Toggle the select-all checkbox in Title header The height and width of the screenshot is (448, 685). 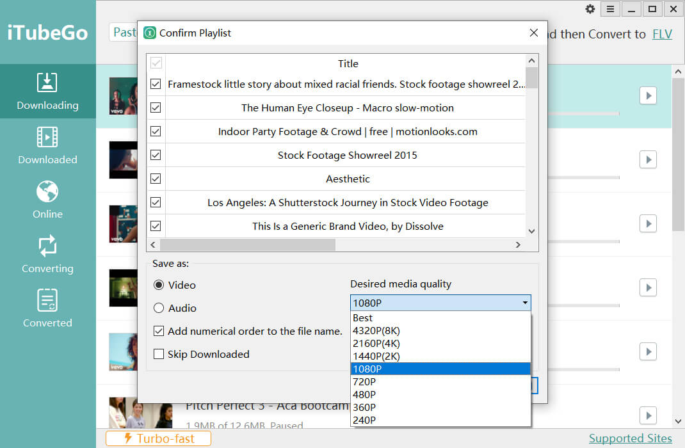[156, 63]
